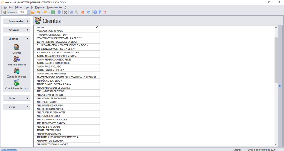The image size is (284, 151).
Task: Expand the Otros sidebar section
Action: [x=17, y=107]
